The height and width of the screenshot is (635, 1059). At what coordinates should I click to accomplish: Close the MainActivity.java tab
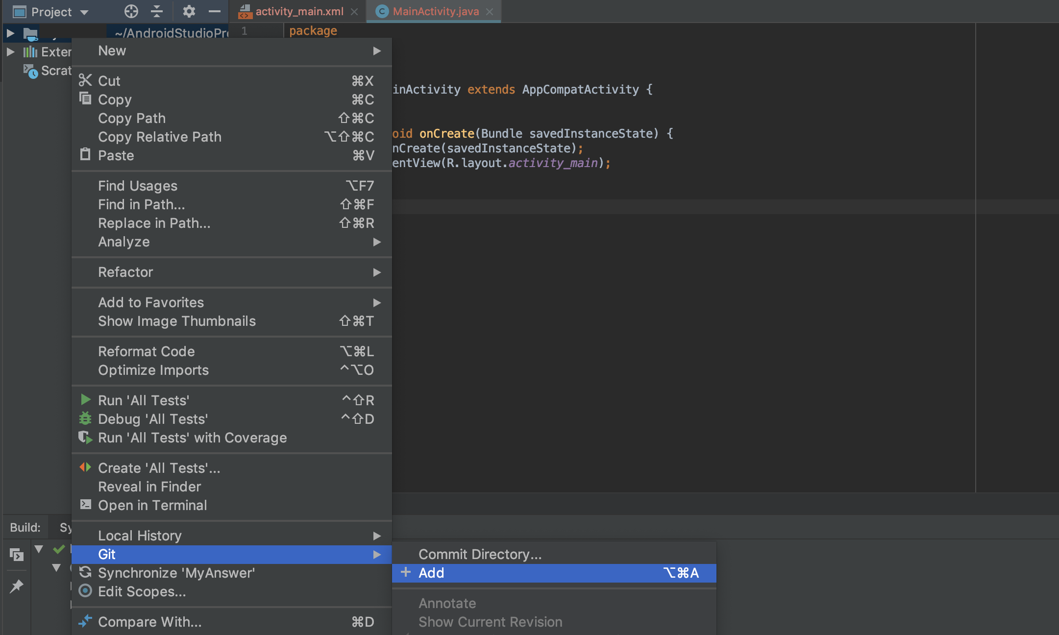pos(490,12)
